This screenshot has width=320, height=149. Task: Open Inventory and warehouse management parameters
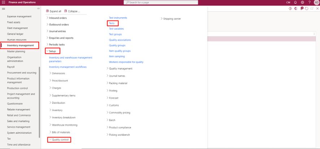pyautogui.click(x=71, y=59)
